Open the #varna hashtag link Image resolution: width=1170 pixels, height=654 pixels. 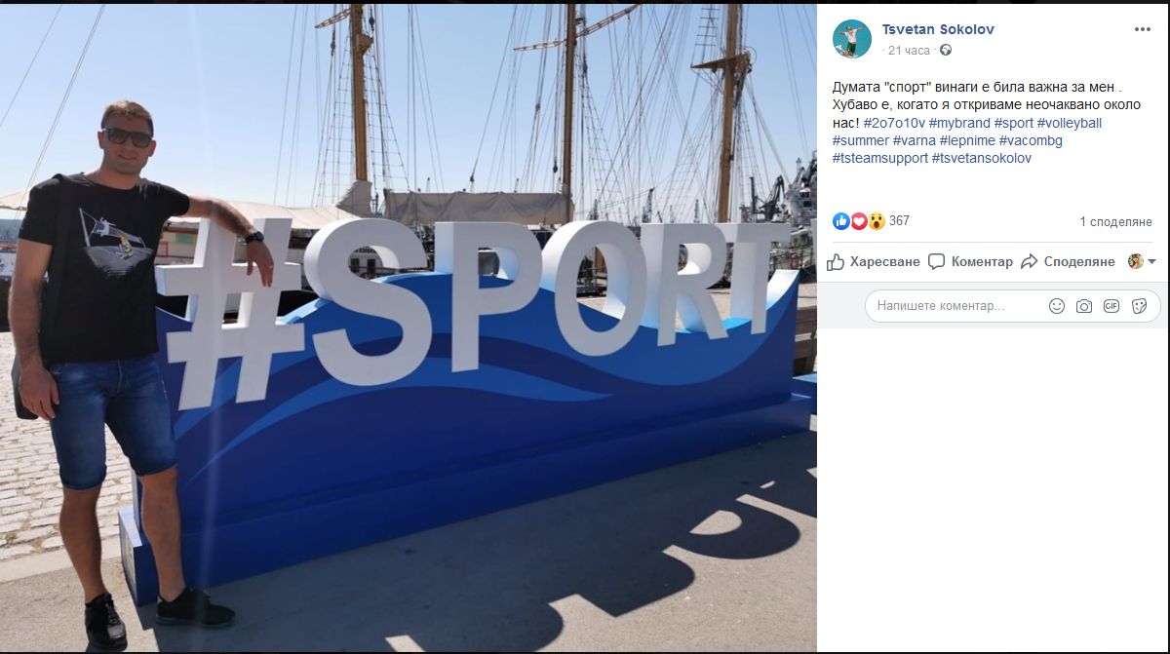pos(914,140)
